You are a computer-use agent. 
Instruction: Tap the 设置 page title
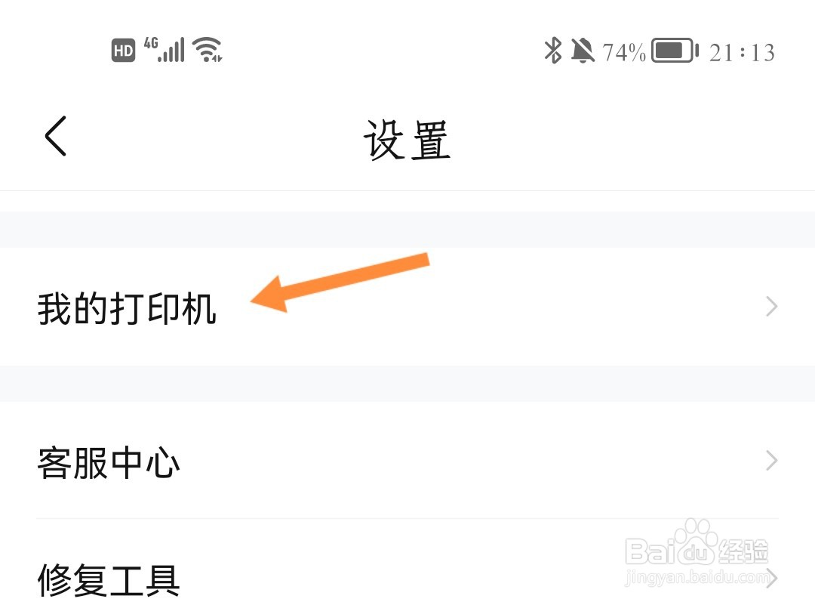407,140
